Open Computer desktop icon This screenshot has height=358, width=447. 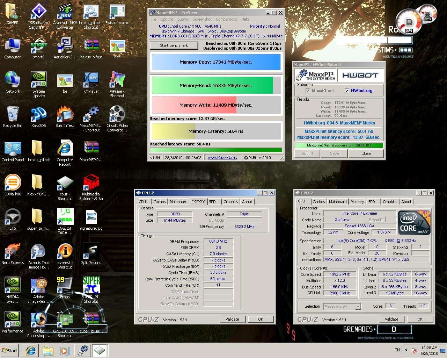pos(12,49)
